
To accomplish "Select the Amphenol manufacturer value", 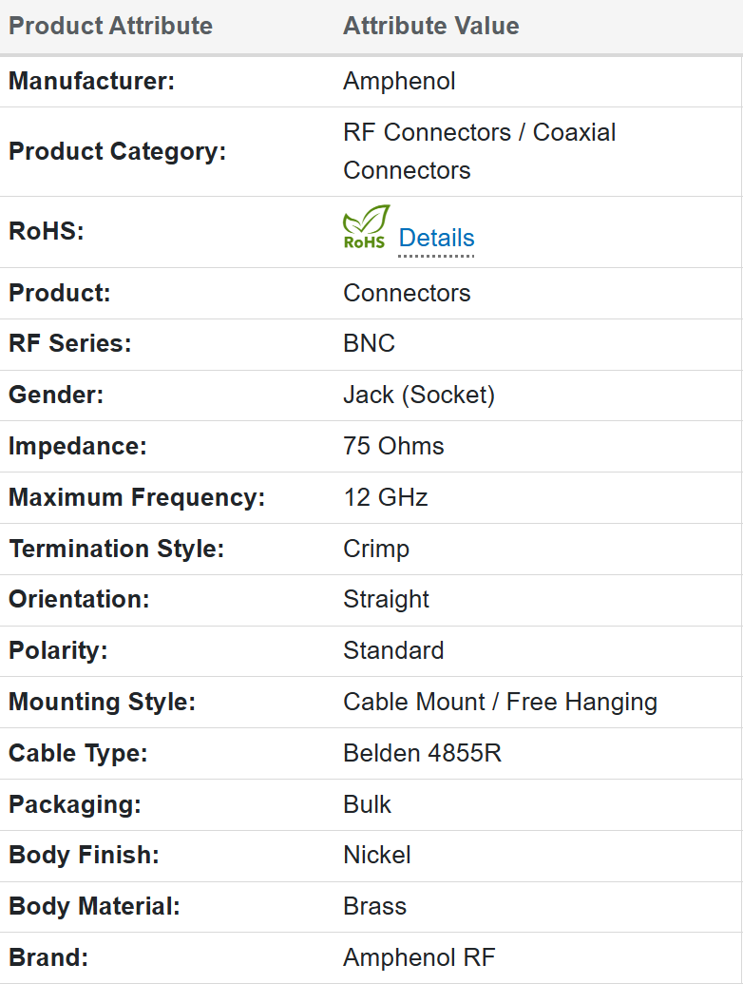I will click(399, 82).
